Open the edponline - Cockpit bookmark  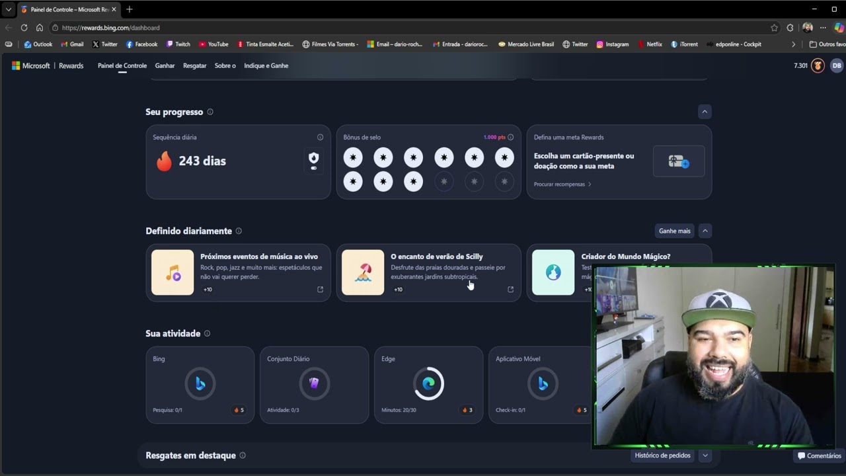click(x=734, y=44)
